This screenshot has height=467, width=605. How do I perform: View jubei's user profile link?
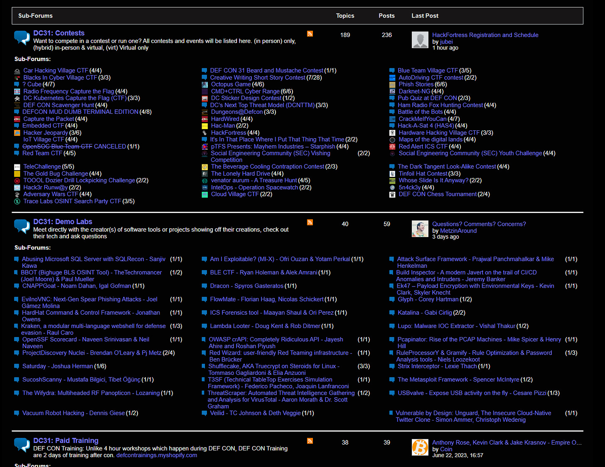click(446, 42)
